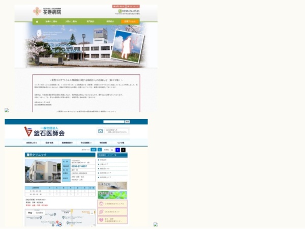Click the broken image icon below Hanamaki page
Viewport: 305px width, 229px height.
[7, 110]
